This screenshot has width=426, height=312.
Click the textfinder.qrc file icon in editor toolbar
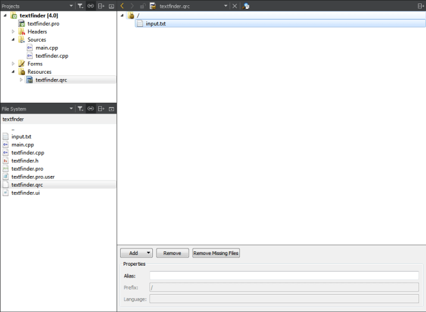(x=153, y=6)
